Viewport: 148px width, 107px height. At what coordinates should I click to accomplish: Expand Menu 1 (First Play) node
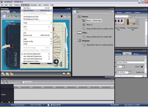tap(79, 21)
